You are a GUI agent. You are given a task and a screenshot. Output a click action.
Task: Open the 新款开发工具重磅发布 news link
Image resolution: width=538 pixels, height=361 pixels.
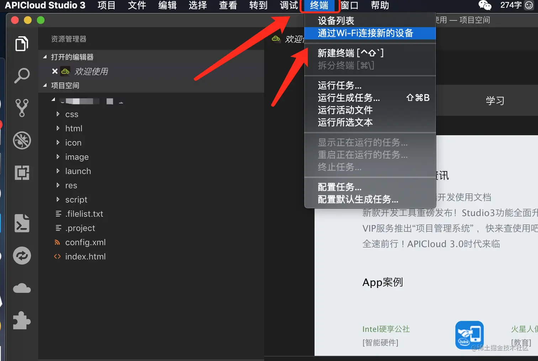(x=450, y=213)
